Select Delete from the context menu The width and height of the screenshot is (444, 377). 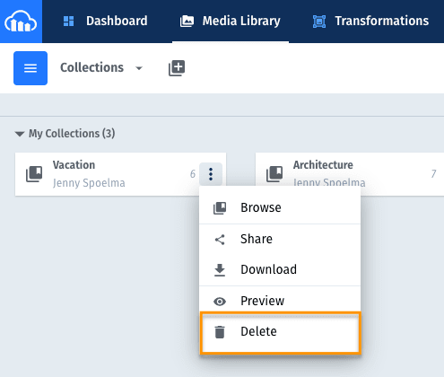coord(280,332)
